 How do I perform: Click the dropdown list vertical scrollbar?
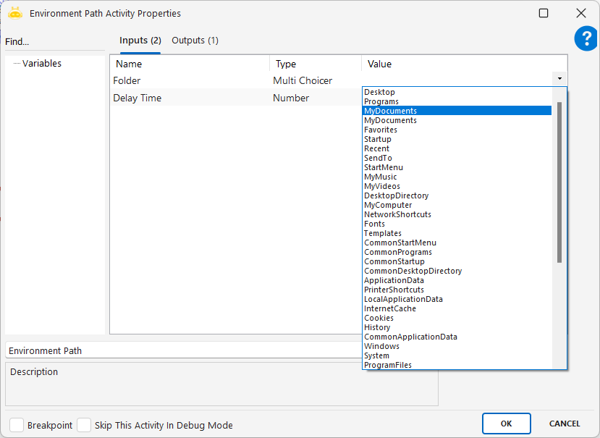click(x=559, y=181)
